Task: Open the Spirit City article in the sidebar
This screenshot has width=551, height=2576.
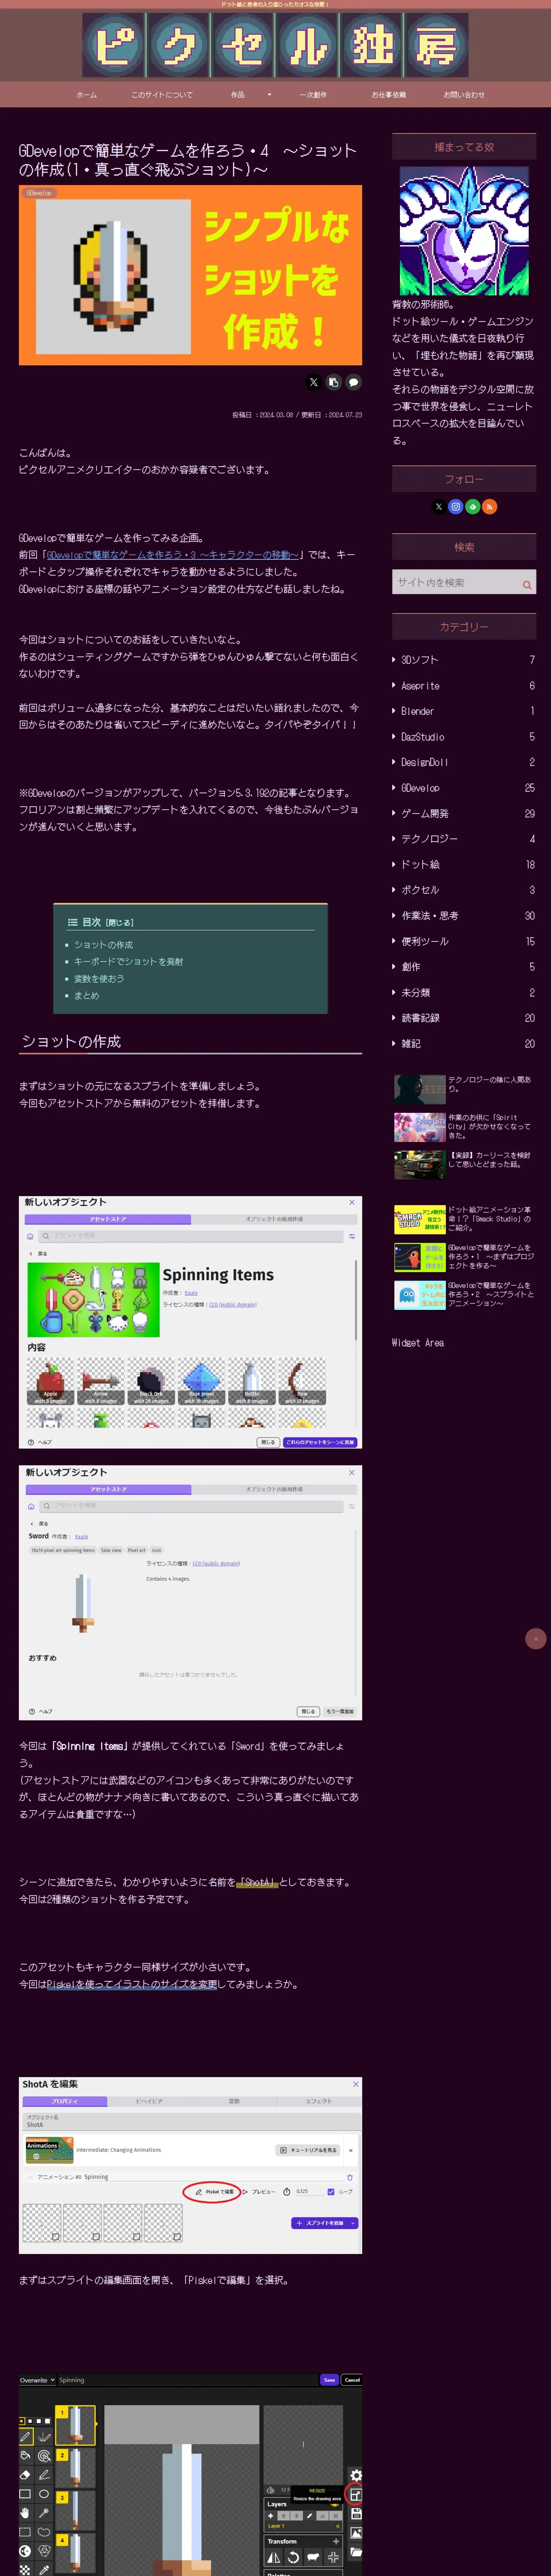Action: click(x=464, y=1127)
